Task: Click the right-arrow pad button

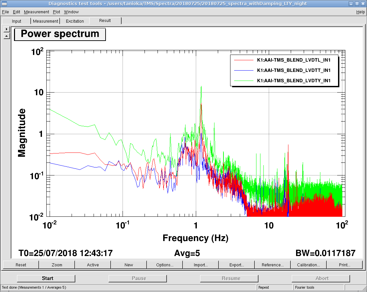Action: pos(6,29)
